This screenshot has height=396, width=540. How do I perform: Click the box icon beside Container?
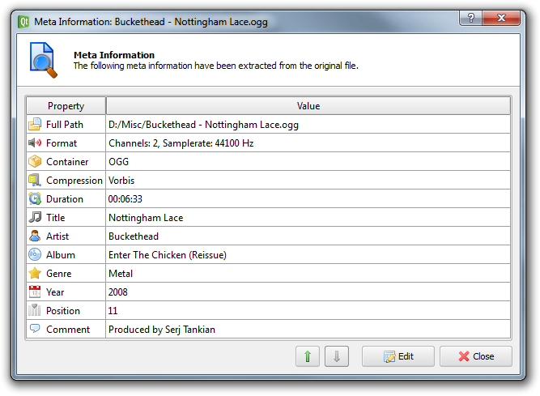pyautogui.click(x=35, y=162)
